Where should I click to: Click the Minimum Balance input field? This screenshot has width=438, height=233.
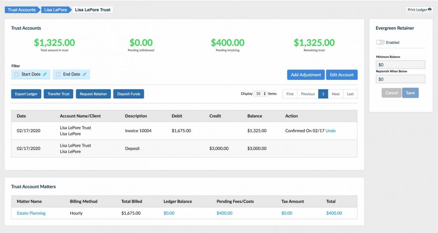pyautogui.click(x=400, y=65)
